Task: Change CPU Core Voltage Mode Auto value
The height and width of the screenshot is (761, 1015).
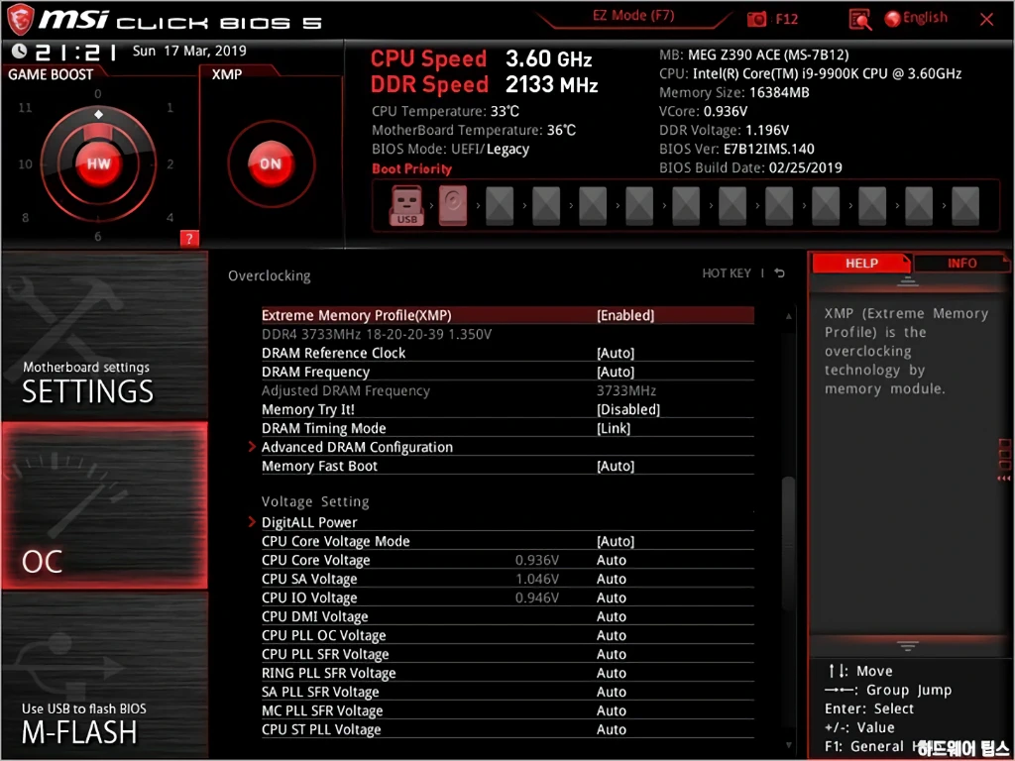Action: 615,540
